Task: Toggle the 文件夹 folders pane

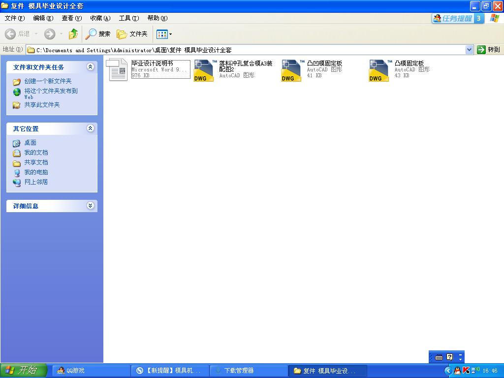Action: 132,34
